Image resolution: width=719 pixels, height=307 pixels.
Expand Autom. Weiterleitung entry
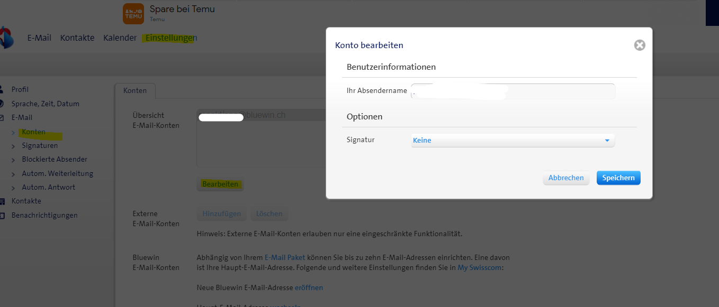[57, 173]
